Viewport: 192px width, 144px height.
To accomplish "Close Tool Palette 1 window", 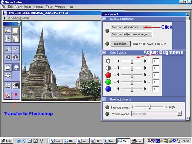I will point(188,14).
